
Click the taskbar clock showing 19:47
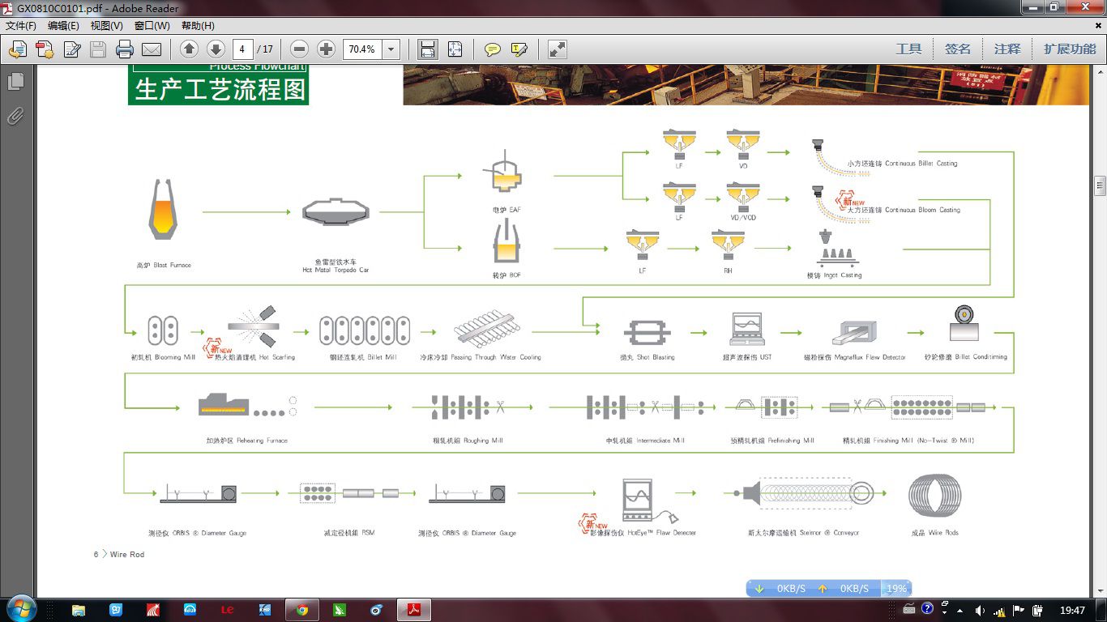(1072, 610)
